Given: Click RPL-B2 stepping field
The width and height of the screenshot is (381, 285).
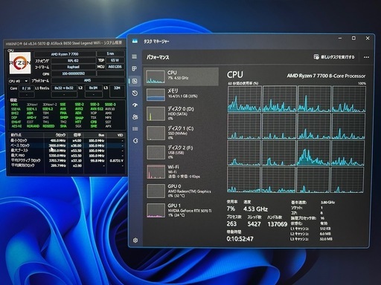Looking at the screenshot, I should pos(73,60).
